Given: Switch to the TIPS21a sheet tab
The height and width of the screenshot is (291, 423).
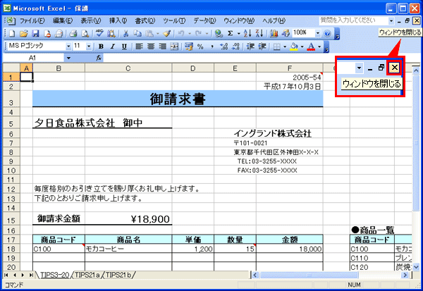Looking at the screenshot, I should [x=87, y=275].
